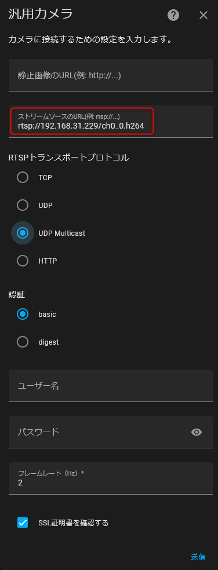This screenshot has width=218, height=570.
Task: Click the SSL証明書を確認する label text
Action: point(74,523)
